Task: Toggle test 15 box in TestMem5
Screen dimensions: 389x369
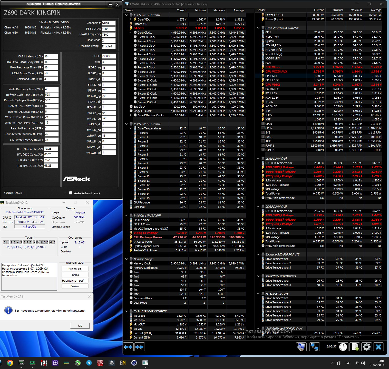Action: [x=54, y=242]
